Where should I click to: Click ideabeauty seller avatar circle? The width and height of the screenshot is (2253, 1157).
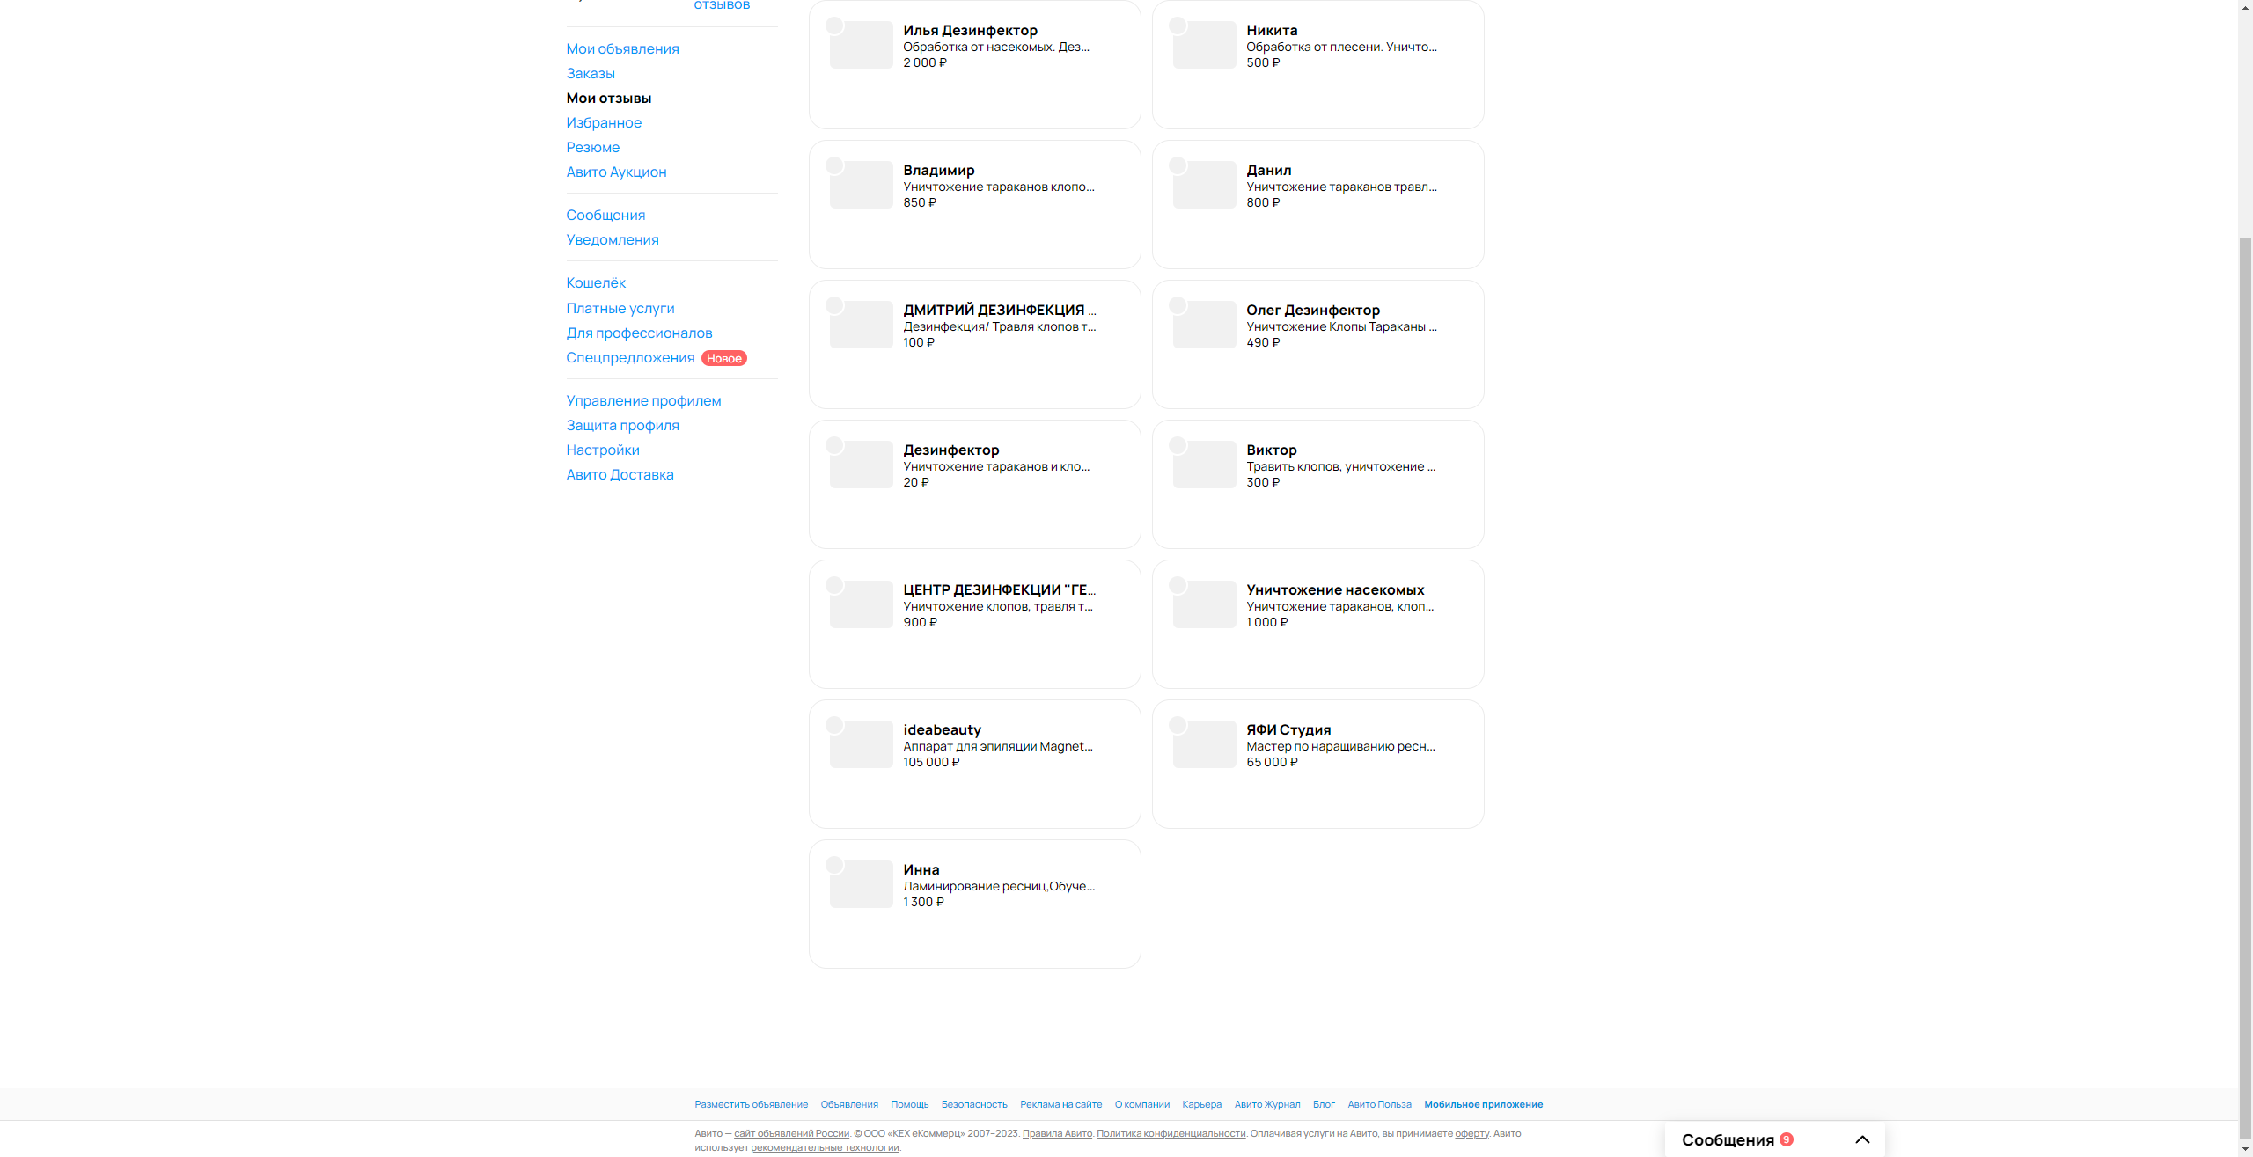(834, 725)
